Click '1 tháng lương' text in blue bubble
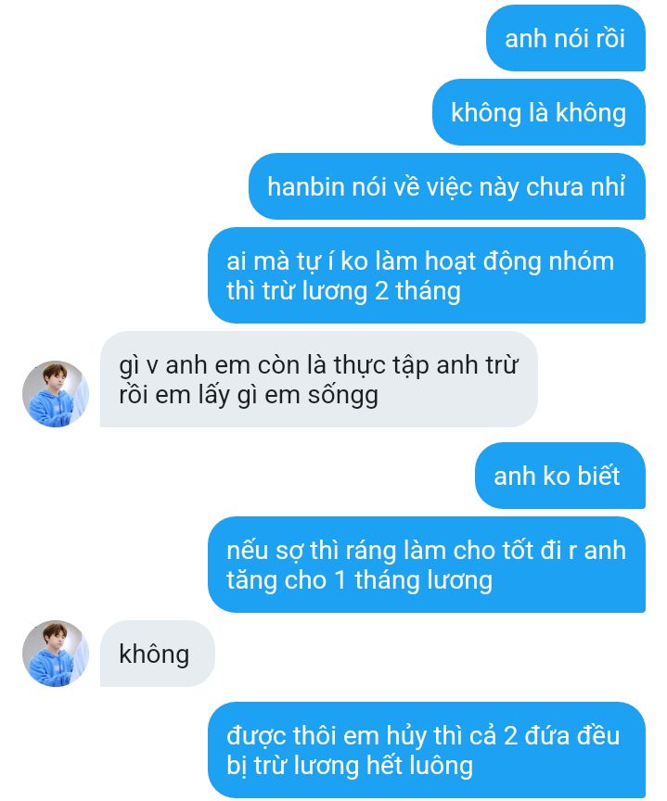 coord(413,581)
